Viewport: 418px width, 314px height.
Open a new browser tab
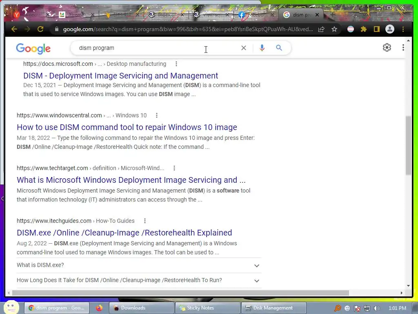tap(332, 15)
